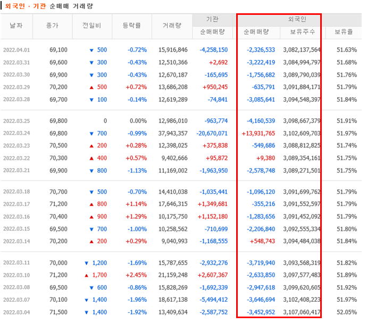Click institution net value -5,494,412

pyautogui.click(x=214, y=300)
